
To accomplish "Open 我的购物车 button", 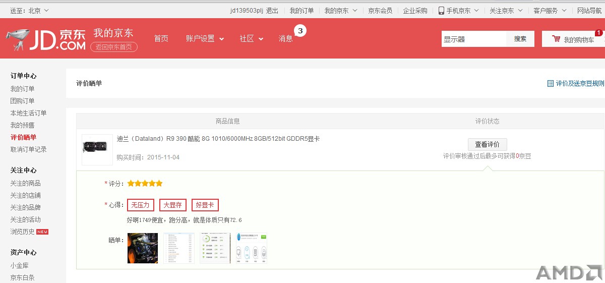I will coord(574,39).
